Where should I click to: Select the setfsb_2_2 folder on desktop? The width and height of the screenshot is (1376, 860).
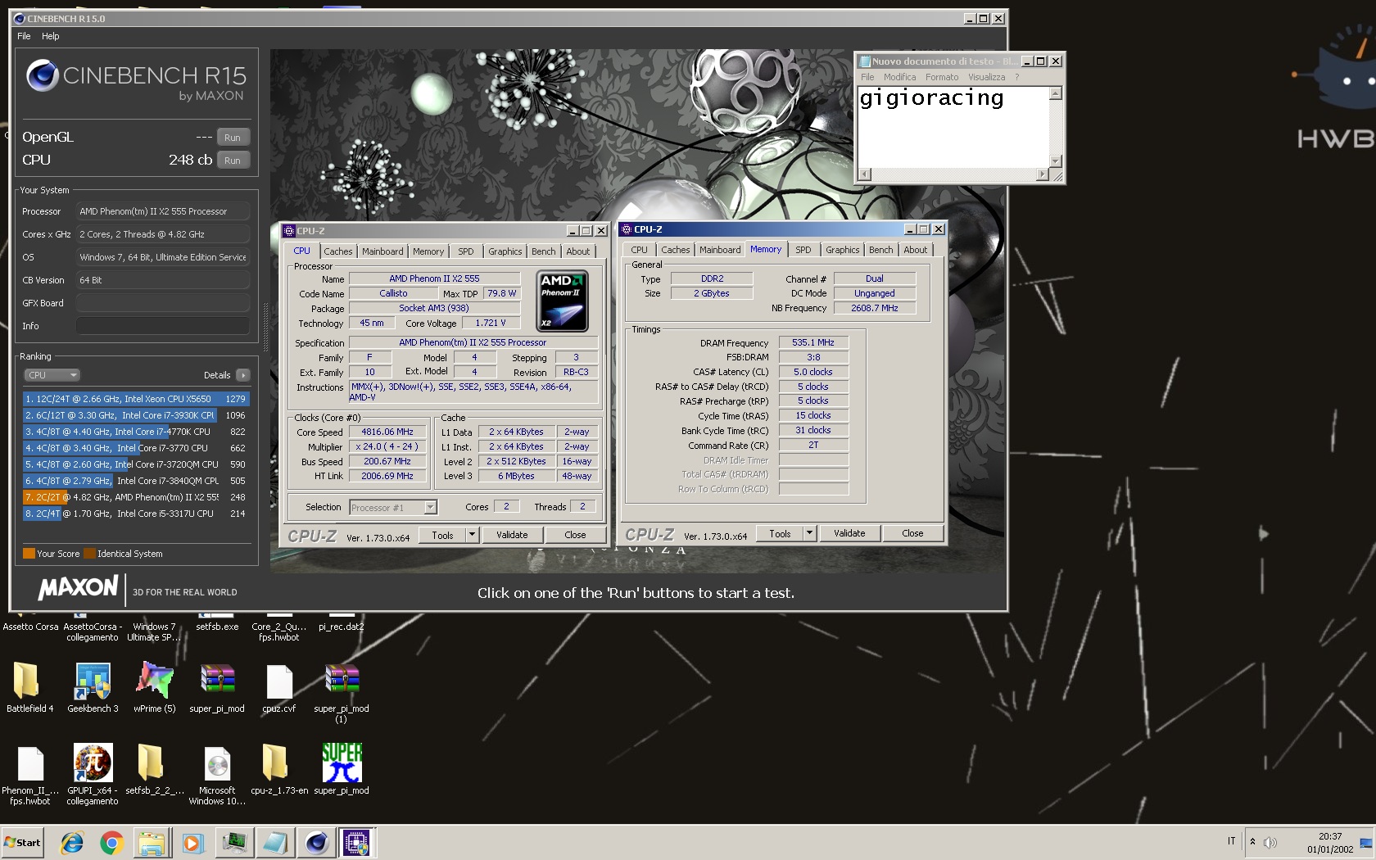point(155,770)
